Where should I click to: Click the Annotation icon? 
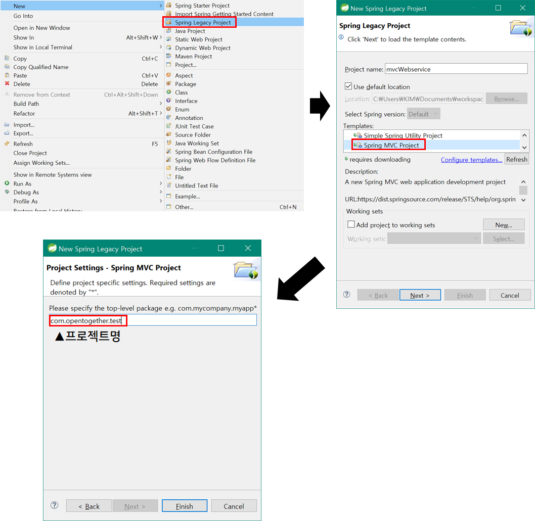[168, 118]
